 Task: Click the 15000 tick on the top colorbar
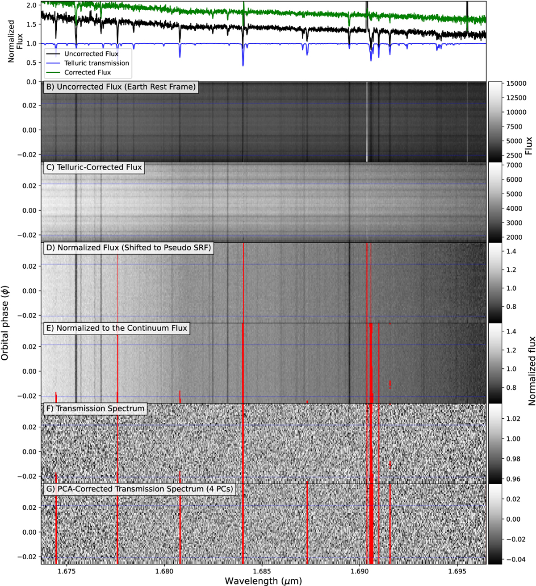(x=516, y=83)
